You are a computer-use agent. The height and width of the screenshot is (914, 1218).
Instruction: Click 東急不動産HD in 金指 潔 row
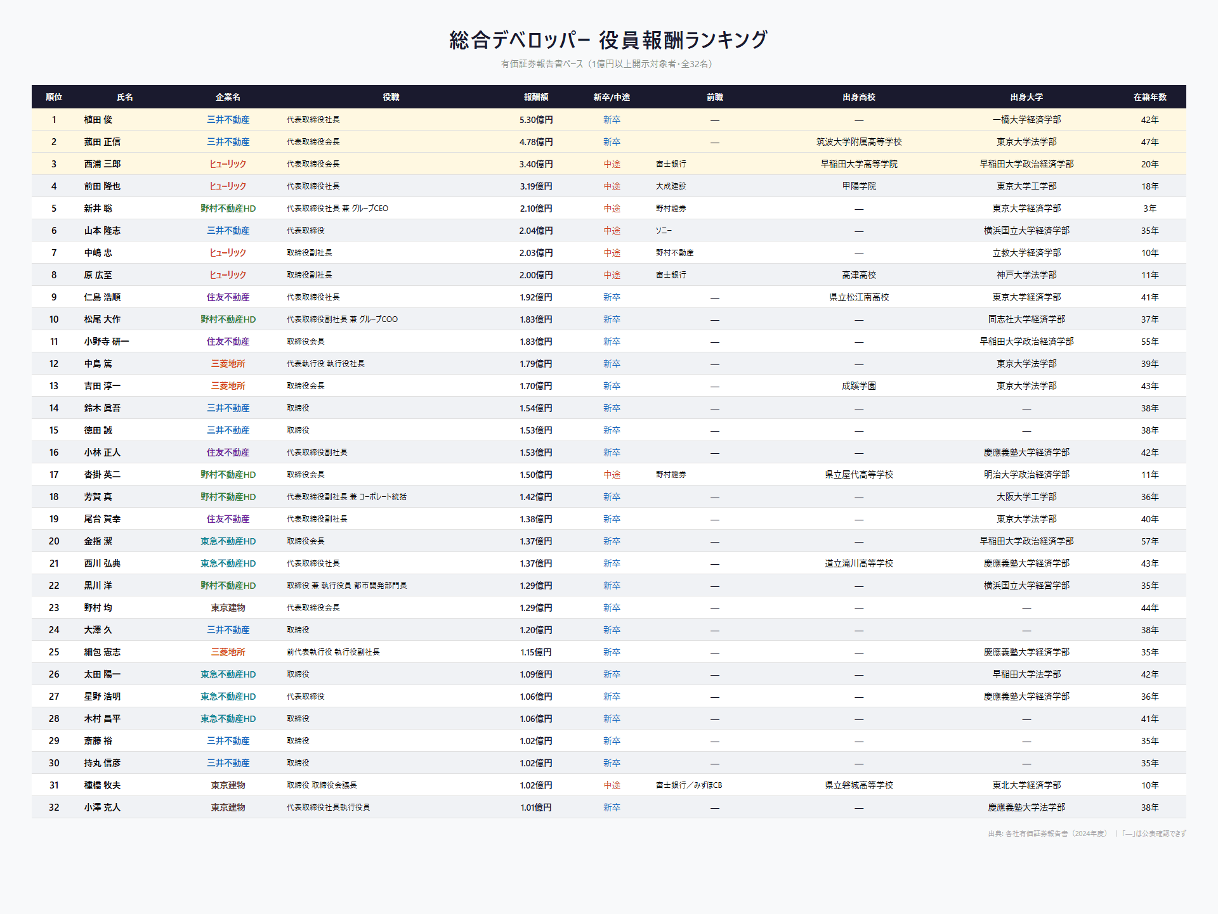(228, 541)
